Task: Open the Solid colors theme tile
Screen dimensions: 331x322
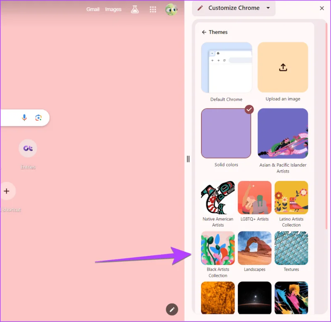Action: coord(226,133)
